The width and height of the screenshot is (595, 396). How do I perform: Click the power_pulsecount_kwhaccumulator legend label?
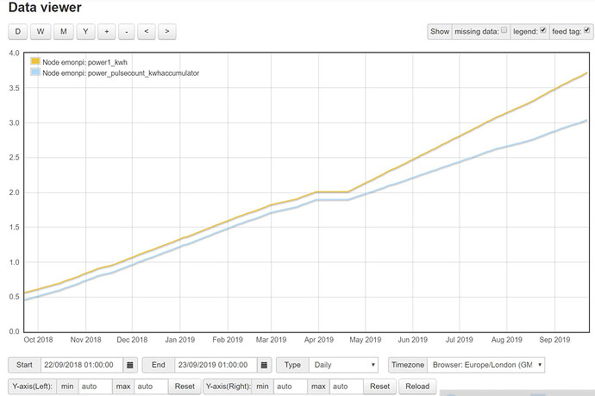(x=121, y=72)
